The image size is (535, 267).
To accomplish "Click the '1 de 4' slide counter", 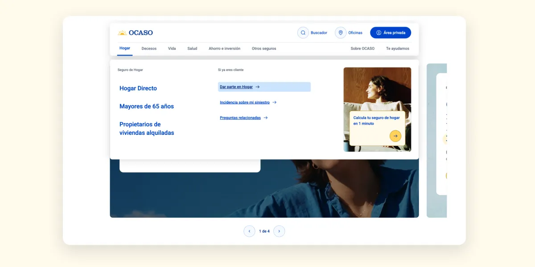I will point(264,231).
